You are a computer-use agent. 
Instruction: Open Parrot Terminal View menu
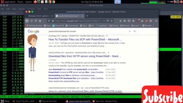[14, 9]
